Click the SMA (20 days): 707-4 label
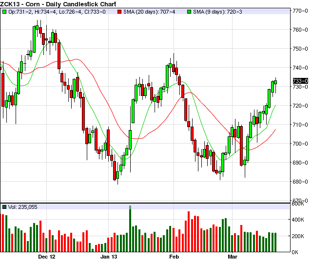Viewport: 312px width, 261px height. point(149,12)
